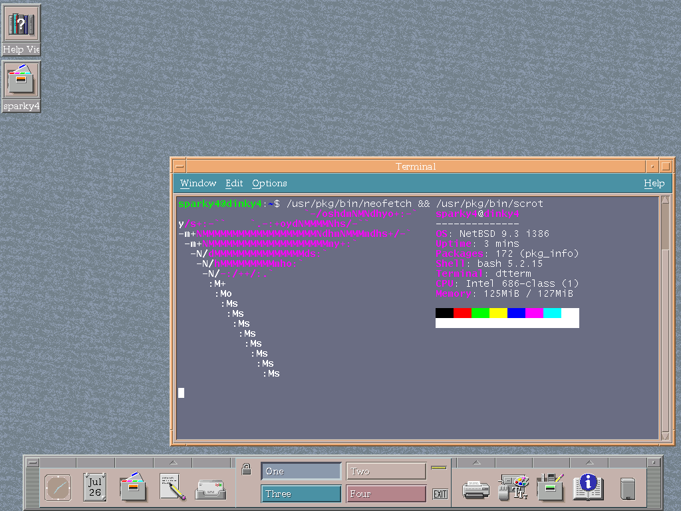The image size is (681, 511).
Task: Expand subpanel arrow above Help Manager
Action: pyautogui.click(x=588, y=462)
